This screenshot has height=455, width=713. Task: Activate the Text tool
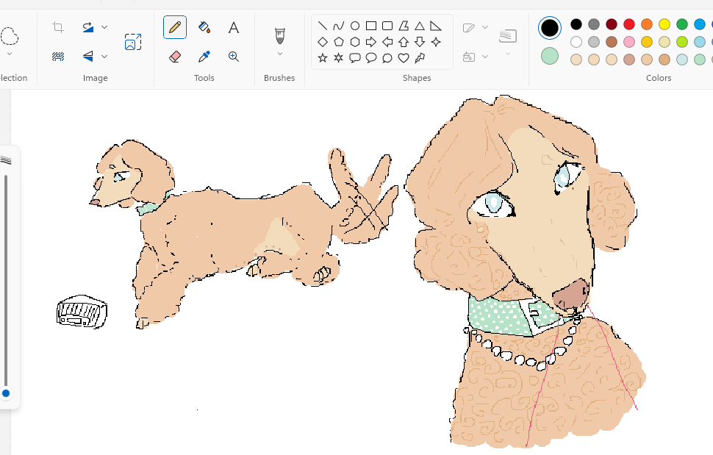pyautogui.click(x=234, y=28)
